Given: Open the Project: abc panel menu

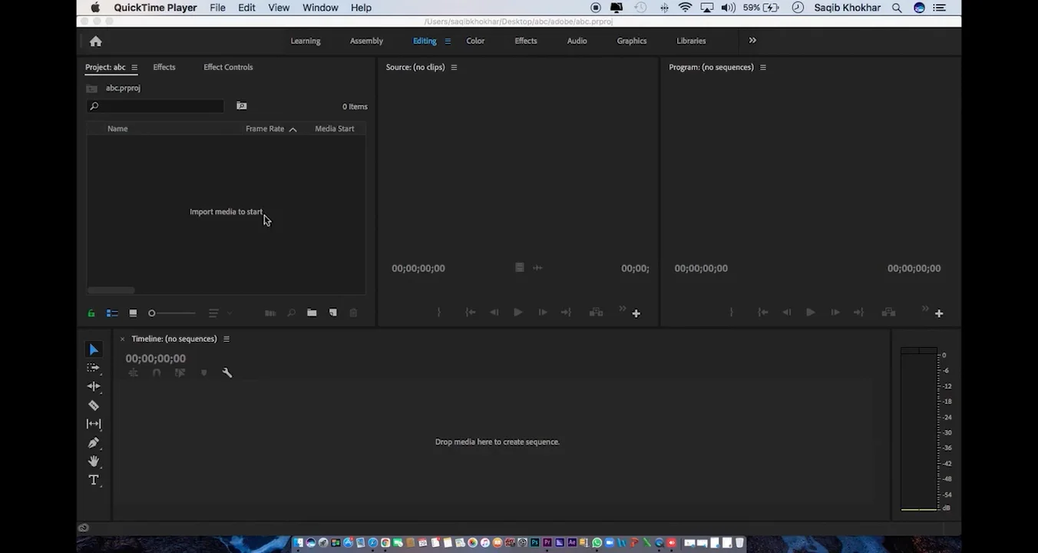Looking at the screenshot, I should point(134,68).
